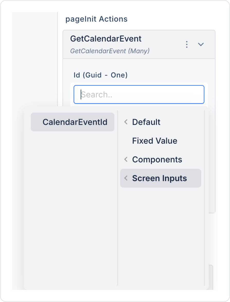
Task: Click the GetCalendarEvent action title
Action: click(106, 39)
